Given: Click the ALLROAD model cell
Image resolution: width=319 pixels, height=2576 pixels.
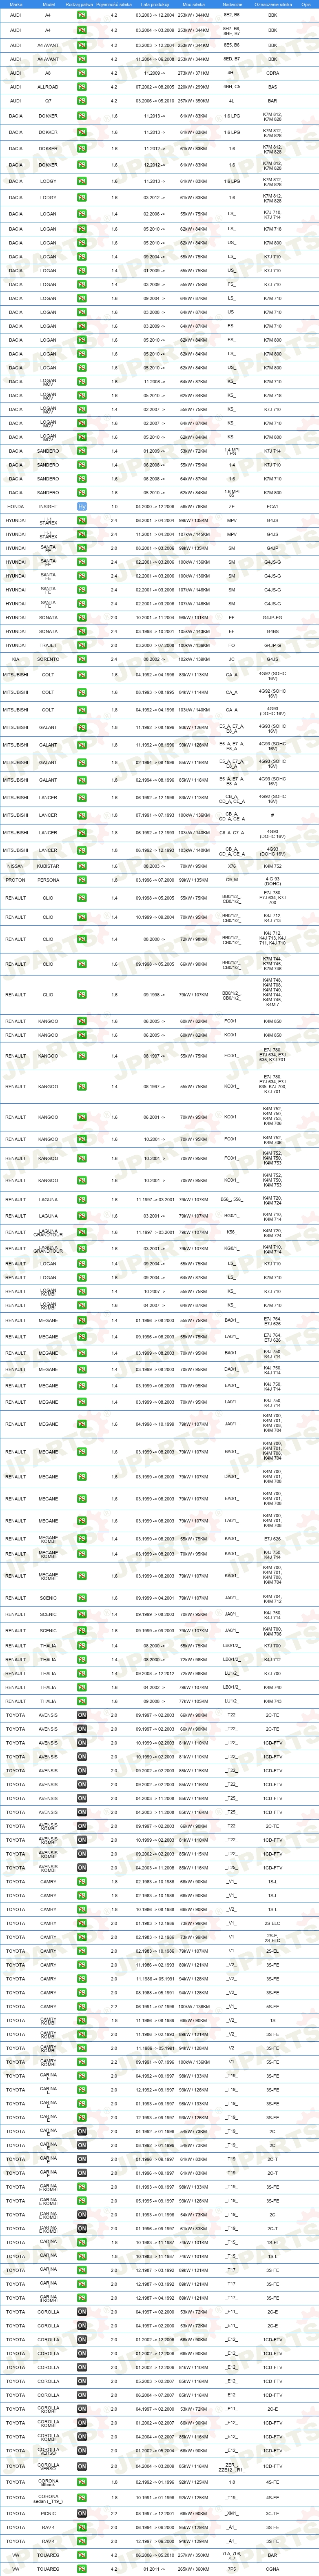Looking at the screenshot, I should click(48, 87).
